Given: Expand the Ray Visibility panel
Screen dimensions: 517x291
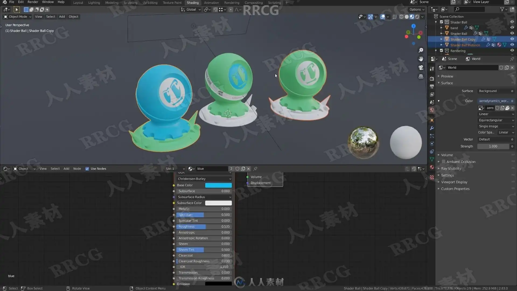Looking at the screenshot, I should pyautogui.click(x=451, y=168).
